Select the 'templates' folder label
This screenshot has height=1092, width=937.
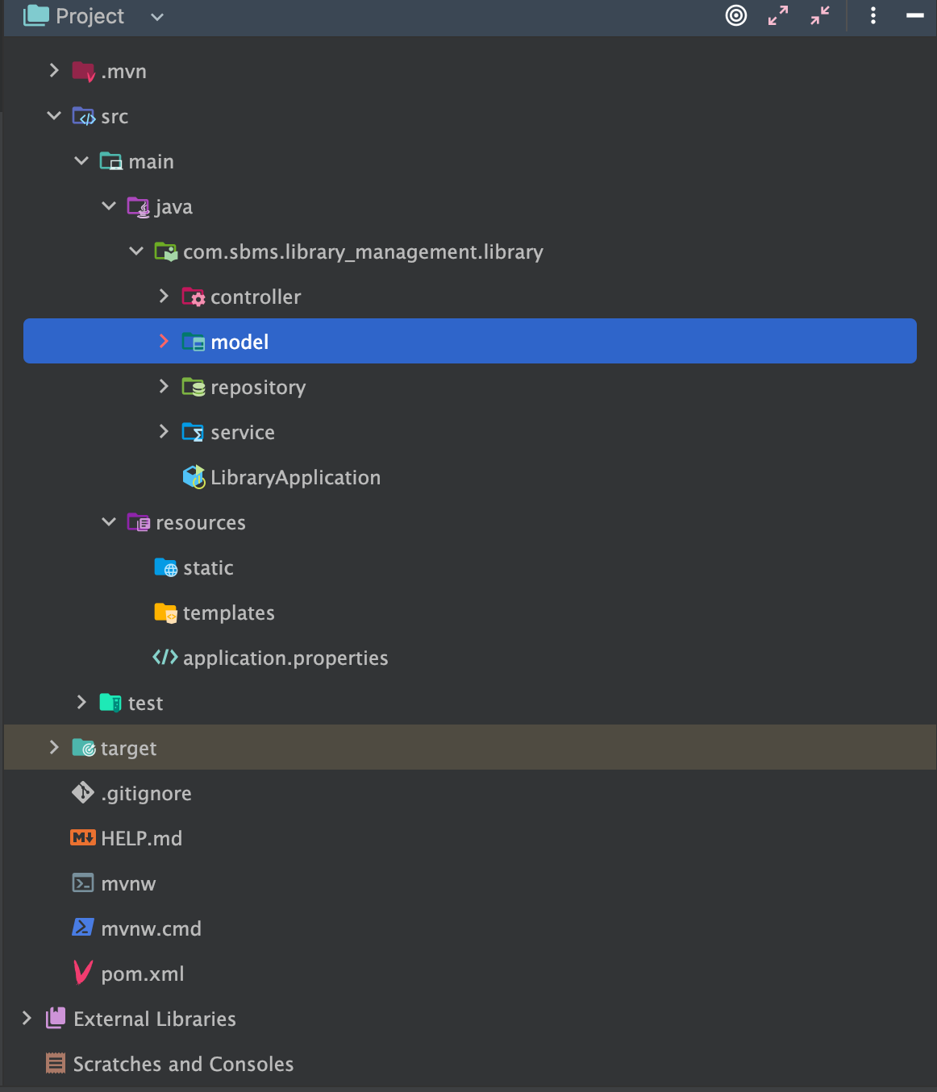(x=229, y=613)
